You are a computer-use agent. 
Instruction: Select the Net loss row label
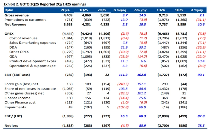12,126
